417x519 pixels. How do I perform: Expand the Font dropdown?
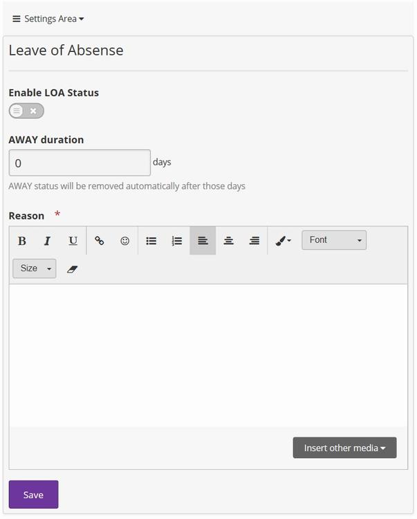(334, 240)
